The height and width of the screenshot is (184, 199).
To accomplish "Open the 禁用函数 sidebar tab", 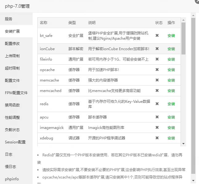I will (x=16, y=105).
